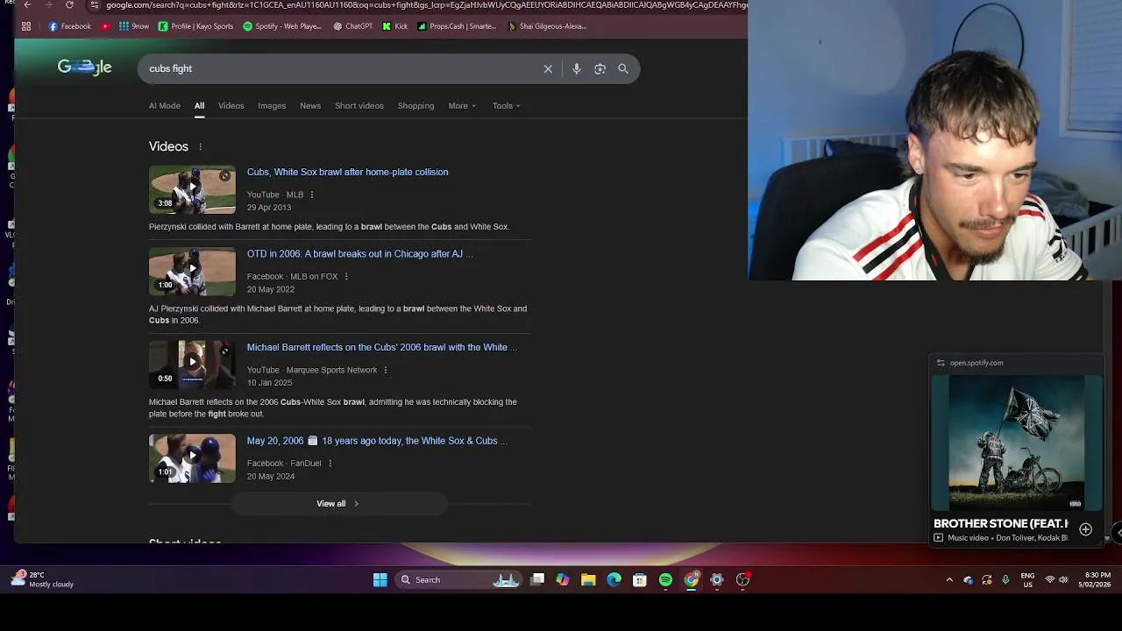Go to Google home via the logo
1122x631 pixels.
point(84,67)
